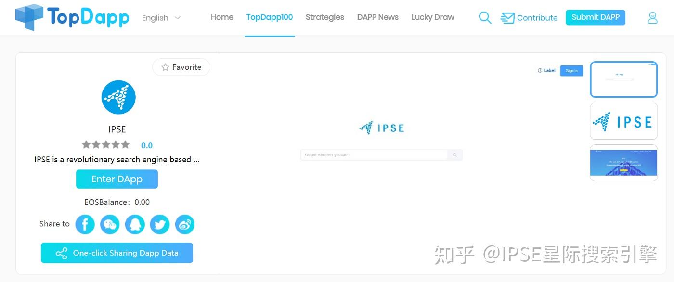Open Facebook sharing via its icon
Screen dimensions: 674x282
(x=85, y=224)
